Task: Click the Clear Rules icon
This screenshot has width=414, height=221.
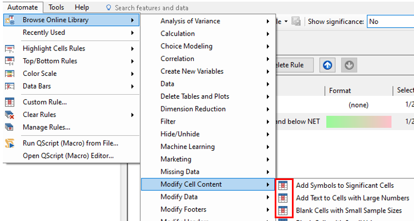Action: tap(10, 115)
